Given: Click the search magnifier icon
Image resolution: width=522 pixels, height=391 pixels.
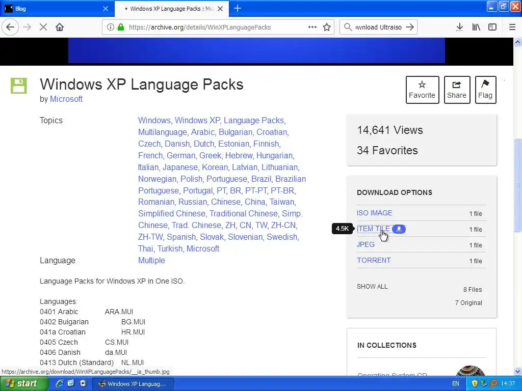Looking at the screenshot, I should 348,27.
